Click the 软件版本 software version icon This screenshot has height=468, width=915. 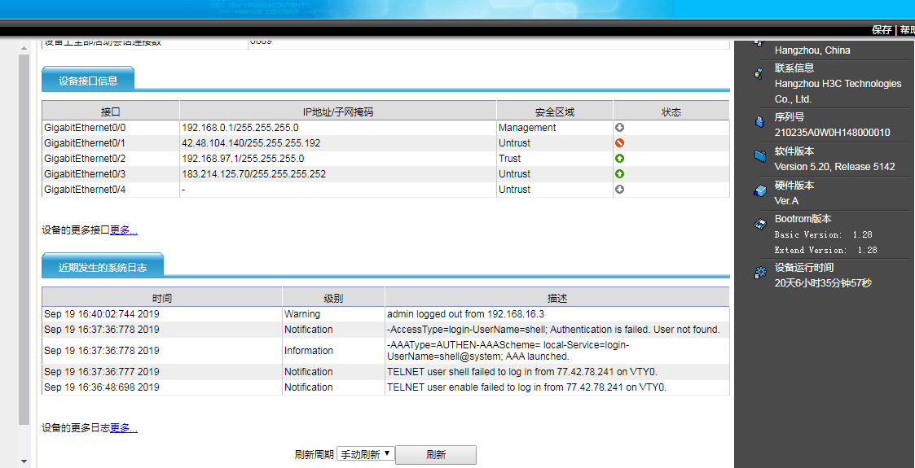pos(759,156)
